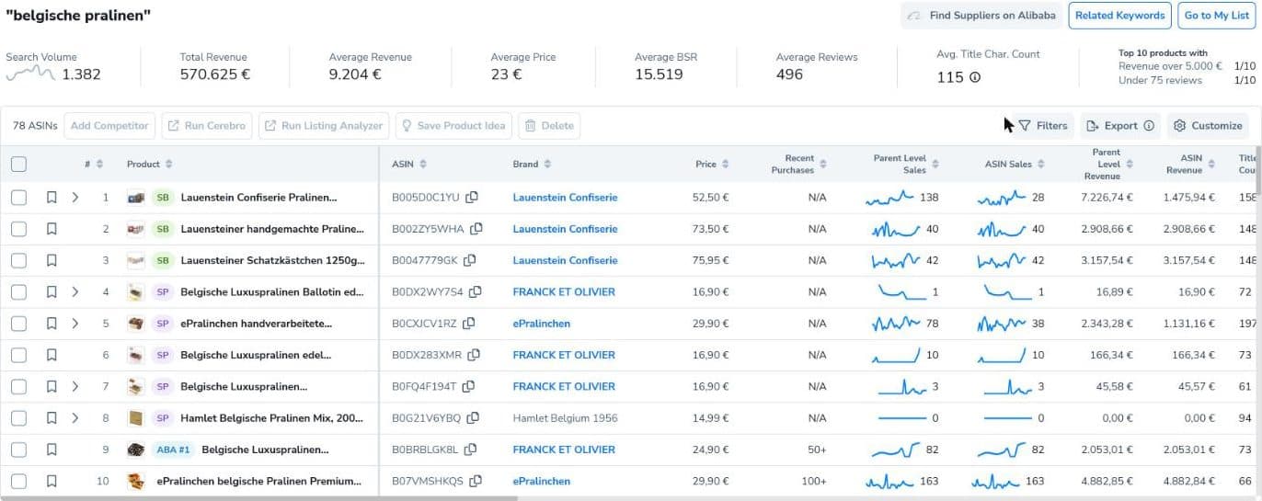Open Lauenstein Confiserie brand link in row 1
The height and width of the screenshot is (501, 1262).
coord(565,198)
